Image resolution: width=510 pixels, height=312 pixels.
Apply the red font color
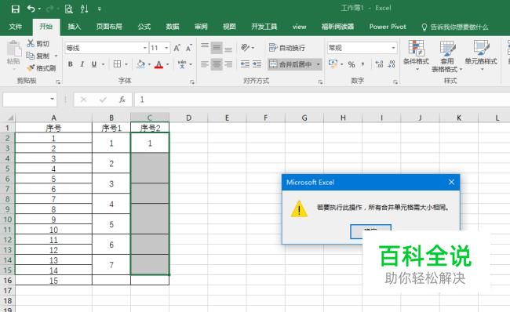click(x=158, y=64)
